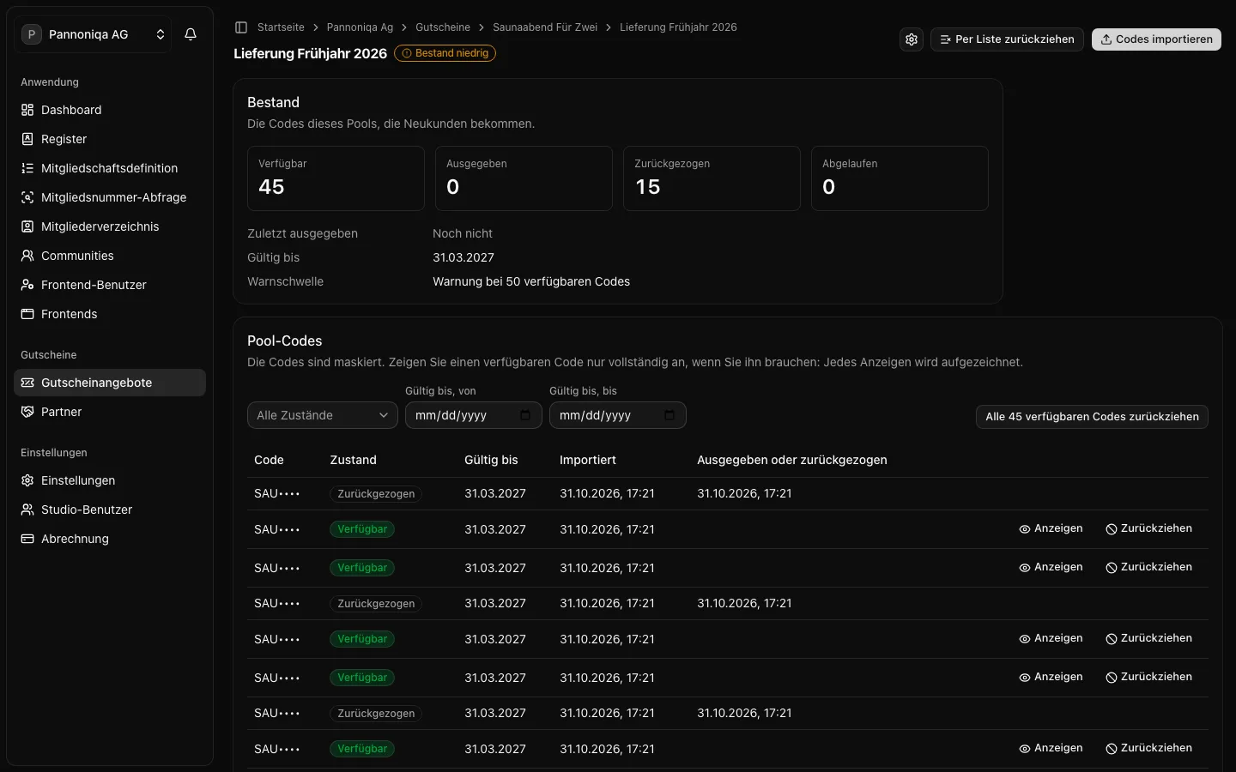This screenshot has width=1236, height=772.
Task: Click the Mitgliedsnummer-Abfrage scan icon
Action: pyautogui.click(x=27, y=197)
